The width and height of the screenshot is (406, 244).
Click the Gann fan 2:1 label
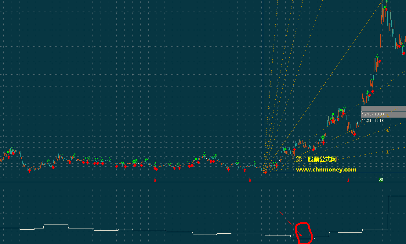(389, 86)
